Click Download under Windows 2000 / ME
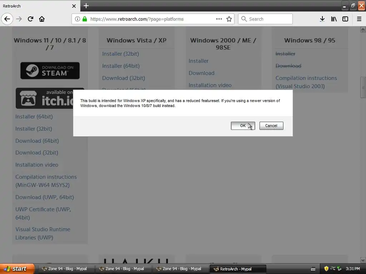Image resolution: width=366 pixels, height=274 pixels. point(202,73)
